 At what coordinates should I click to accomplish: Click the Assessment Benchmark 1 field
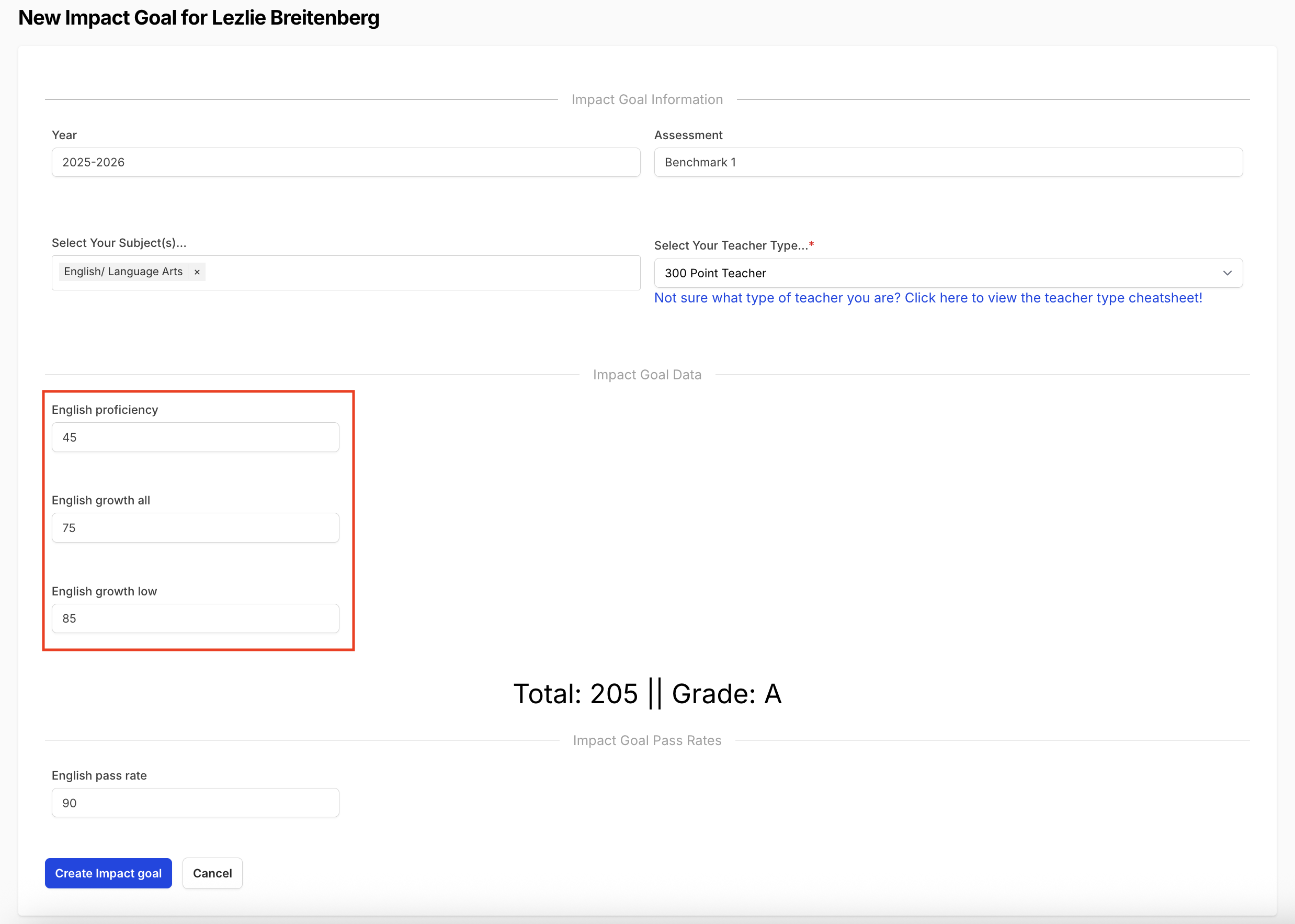click(948, 162)
